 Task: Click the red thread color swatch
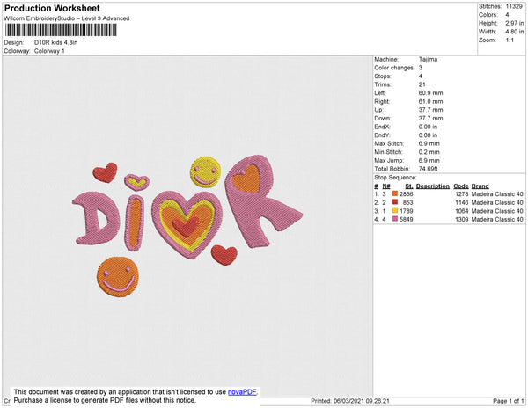pyautogui.click(x=394, y=202)
